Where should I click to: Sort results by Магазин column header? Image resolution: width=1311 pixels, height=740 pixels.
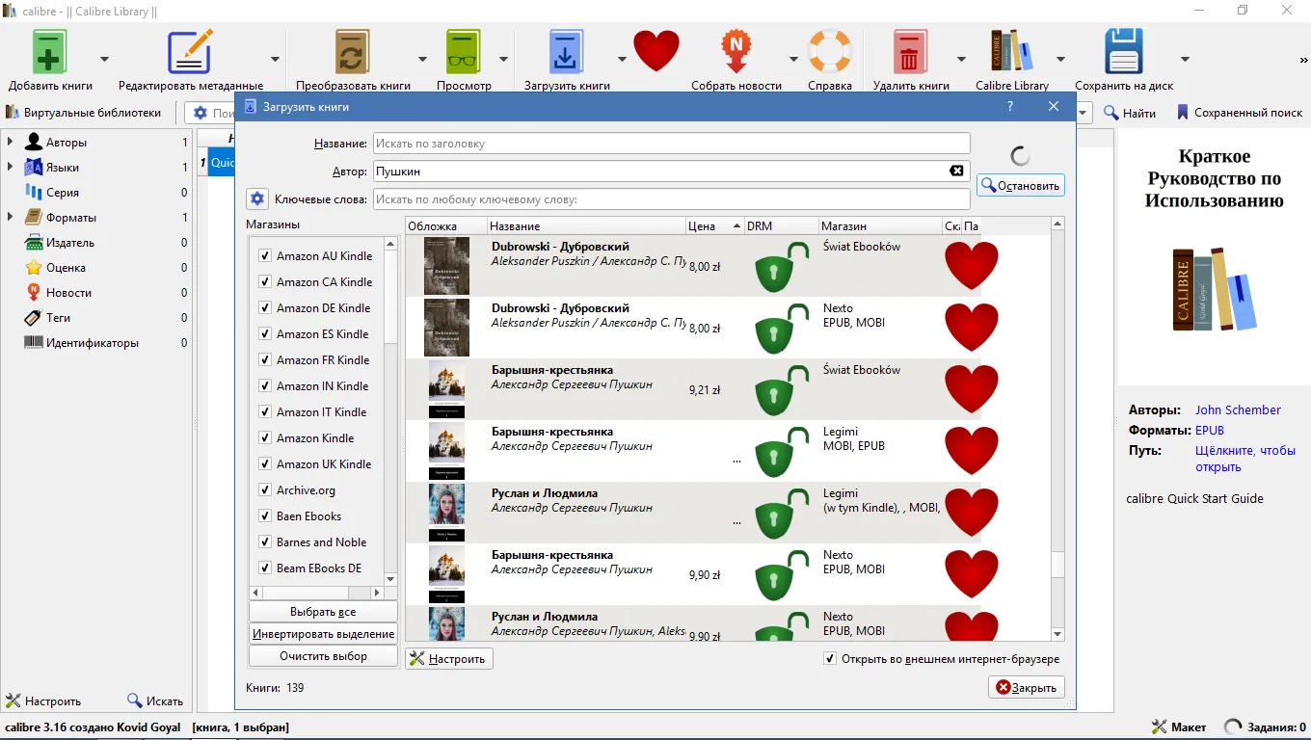[x=880, y=226]
